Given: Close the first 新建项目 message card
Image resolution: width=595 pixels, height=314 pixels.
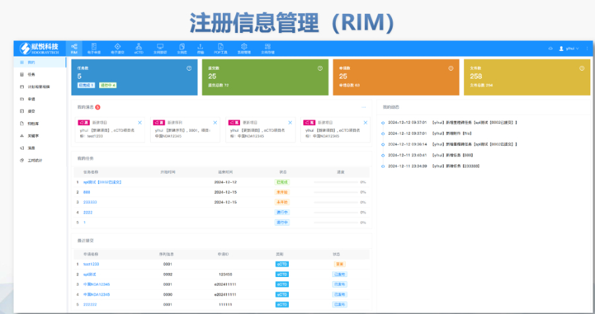Looking at the screenshot, I should pos(139,123).
